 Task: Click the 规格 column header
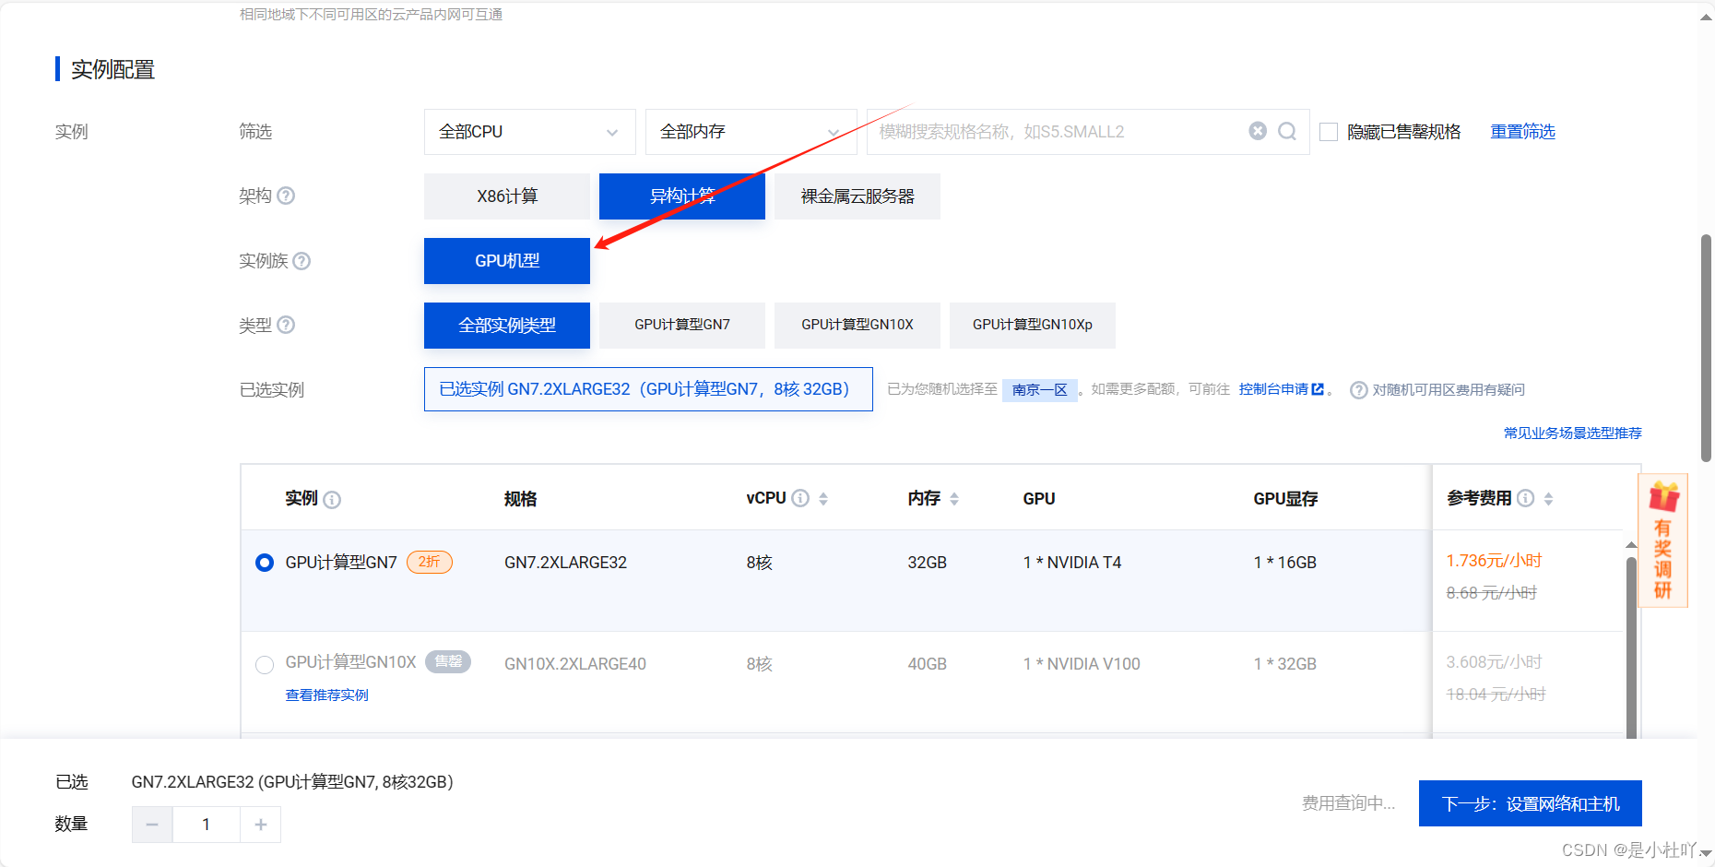coord(521,499)
